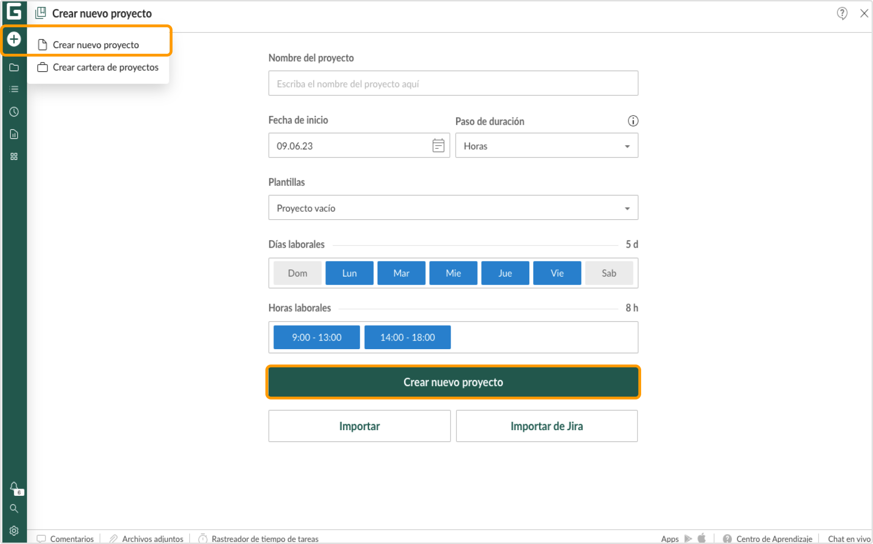The height and width of the screenshot is (544, 873).
Task: Toggle Vie working day off
Action: coord(557,273)
